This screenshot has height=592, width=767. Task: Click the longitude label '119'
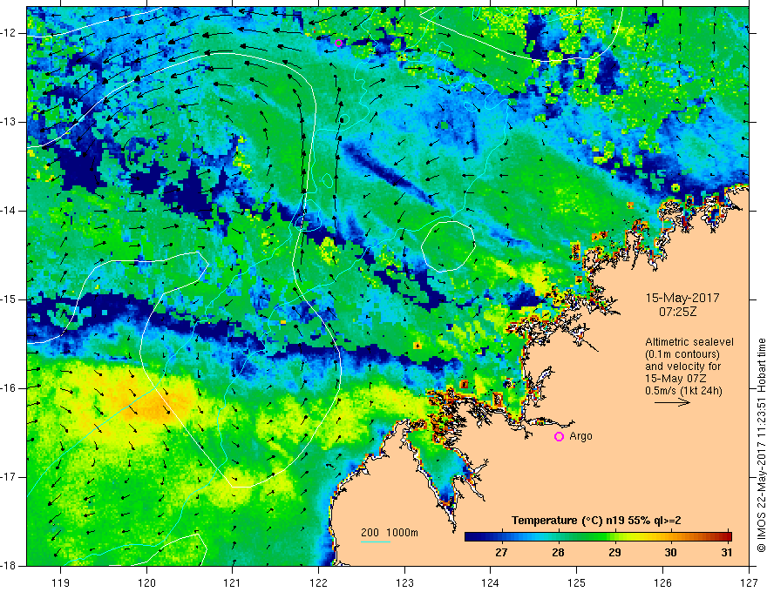coord(61,582)
